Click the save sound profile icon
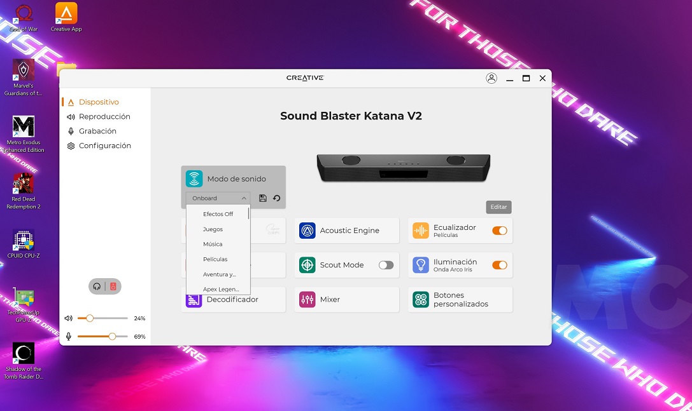Image resolution: width=692 pixels, height=411 pixels. click(x=263, y=198)
